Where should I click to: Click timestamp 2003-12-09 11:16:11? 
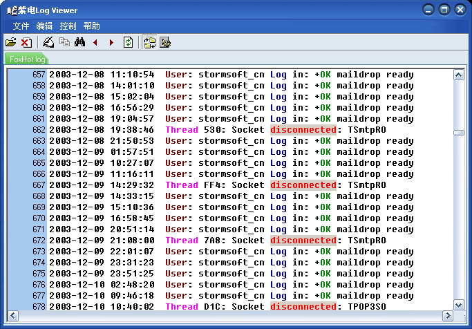click(102, 174)
